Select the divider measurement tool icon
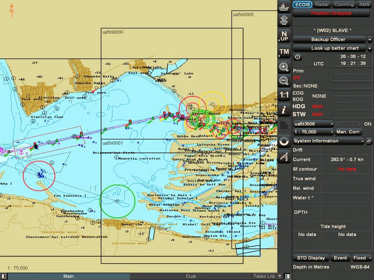 284,157
